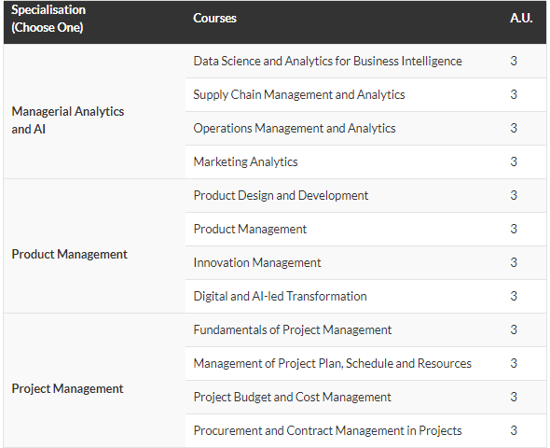Click Procurement and Contract Management in Projects

click(x=327, y=431)
